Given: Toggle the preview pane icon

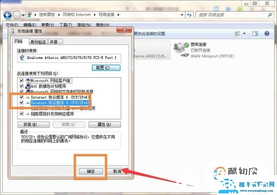Looking at the screenshot, I should pos(255,34).
